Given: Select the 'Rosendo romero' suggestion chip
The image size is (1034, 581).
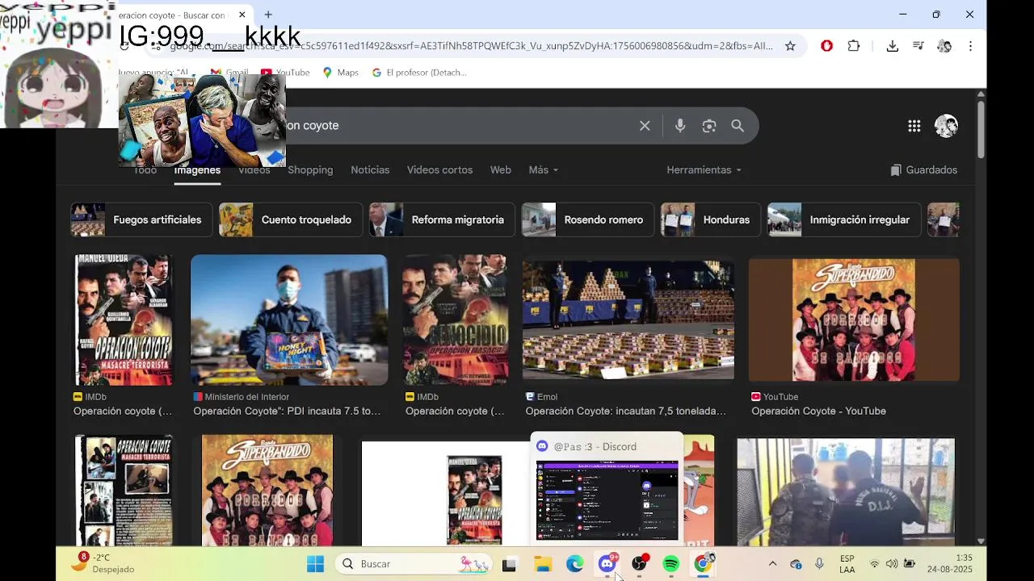Looking at the screenshot, I should (x=588, y=219).
